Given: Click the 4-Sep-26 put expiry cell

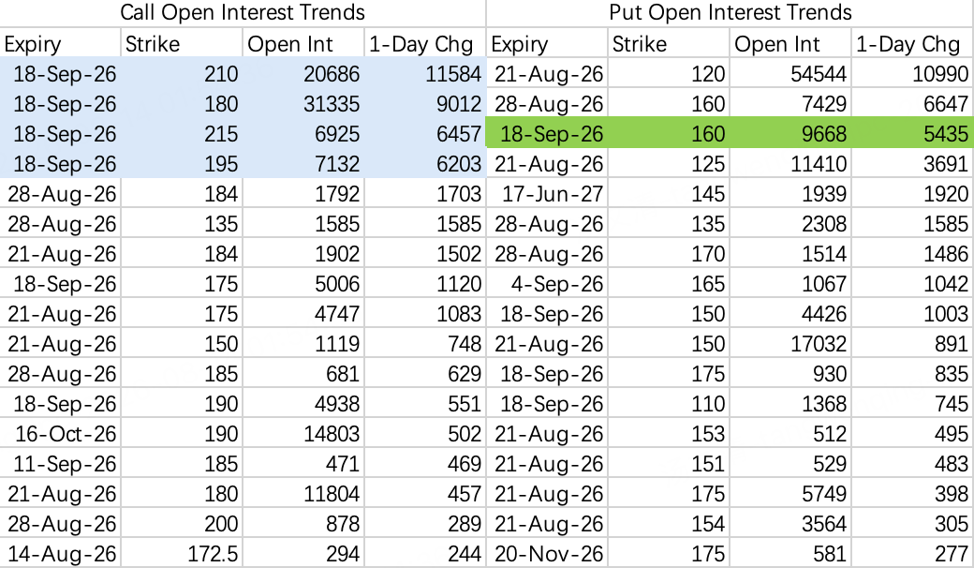Looking at the screenshot, I should point(547,284).
